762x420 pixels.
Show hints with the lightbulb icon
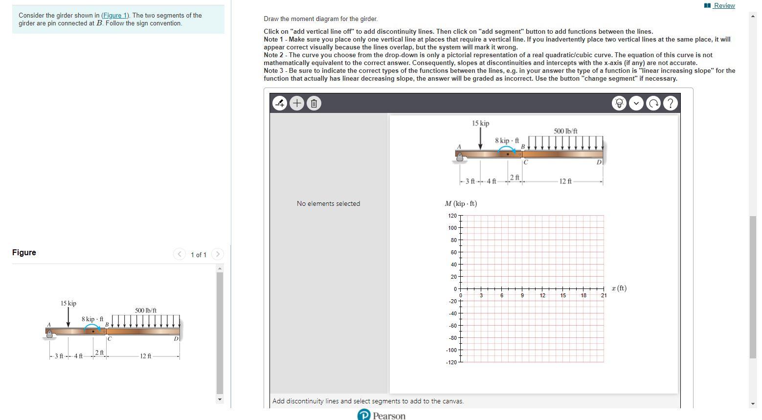coord(619,103)
